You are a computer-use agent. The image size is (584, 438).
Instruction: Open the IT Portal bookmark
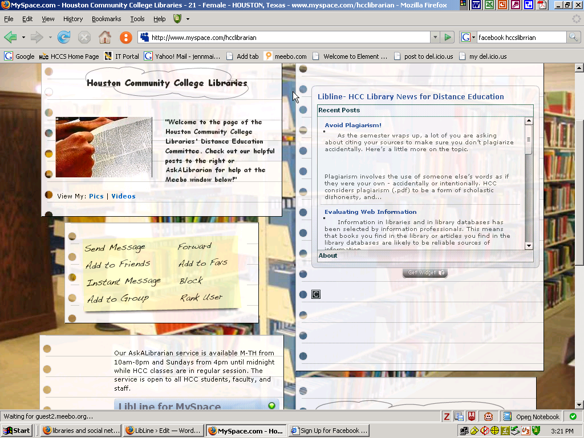122,56
